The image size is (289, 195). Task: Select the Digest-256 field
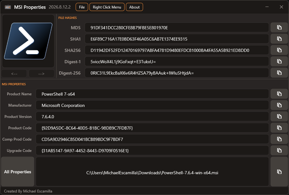[x=177, y=73]
